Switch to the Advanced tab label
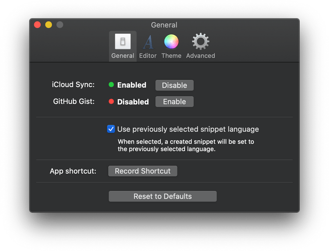Viewport: 329px width, 251px height. click(x=201, y=56)
